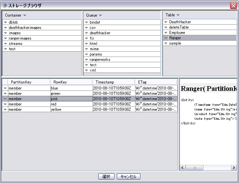Click the arrow icon beside dblob container
The height and width of the screenshot is (183, 239).
[5, 22]
